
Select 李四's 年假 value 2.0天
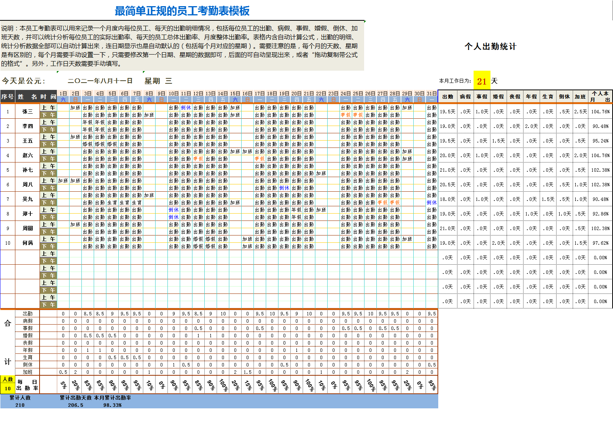tap(532, 126)
